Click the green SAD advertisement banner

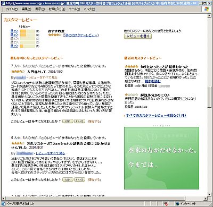(x=161, y=158)
